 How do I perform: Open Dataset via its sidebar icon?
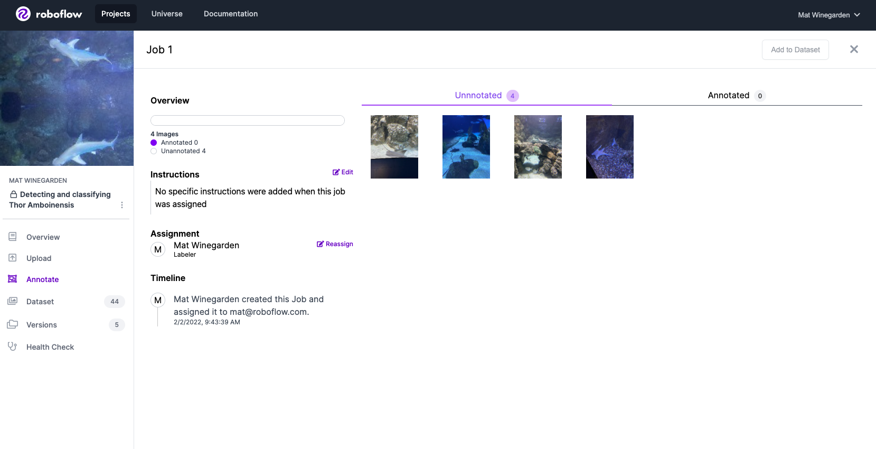[x=13, y=301]
